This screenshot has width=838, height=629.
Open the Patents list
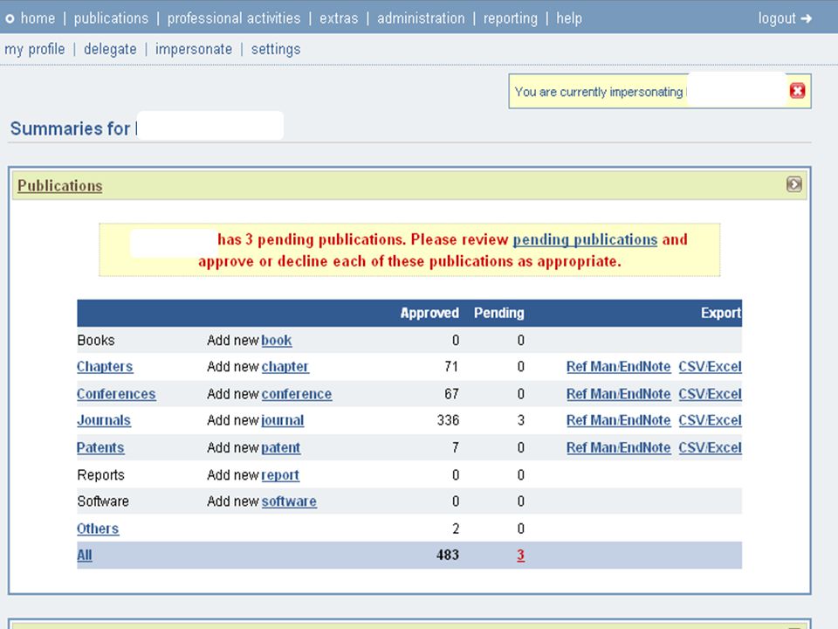click(100, 447)
